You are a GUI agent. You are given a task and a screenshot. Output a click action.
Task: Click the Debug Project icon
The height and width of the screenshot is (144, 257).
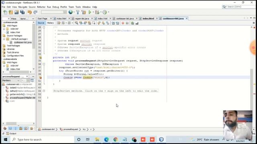tap(97, 12)
